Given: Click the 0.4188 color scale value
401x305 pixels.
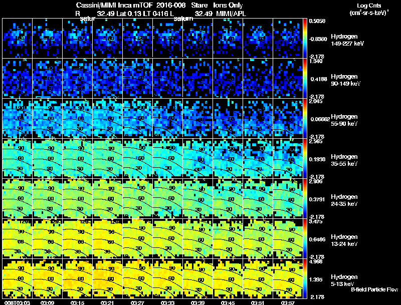Looking at the screenshot, I should (319, 79).
